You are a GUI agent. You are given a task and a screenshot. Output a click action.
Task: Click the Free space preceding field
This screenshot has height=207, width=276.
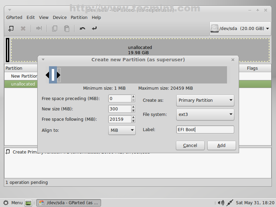click(x=120, y=99)
